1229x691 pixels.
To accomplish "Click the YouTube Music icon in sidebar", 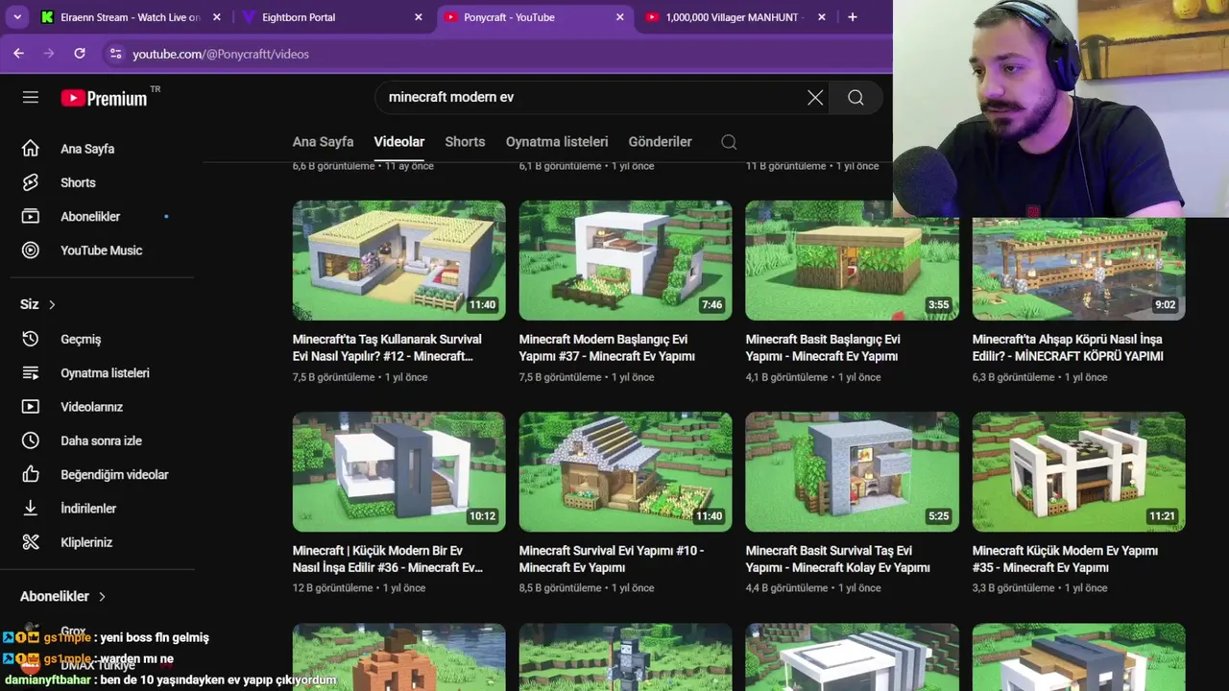I will [31, 250].
